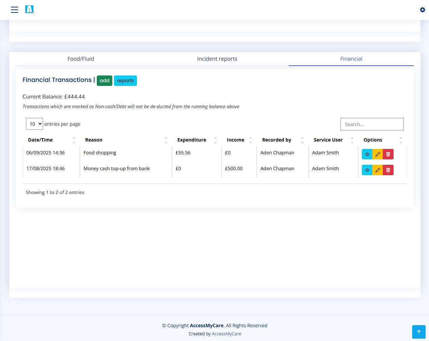Screen dimensions: 429x341
Task: Sort table by Date/Time column
Action: point(51,140)
